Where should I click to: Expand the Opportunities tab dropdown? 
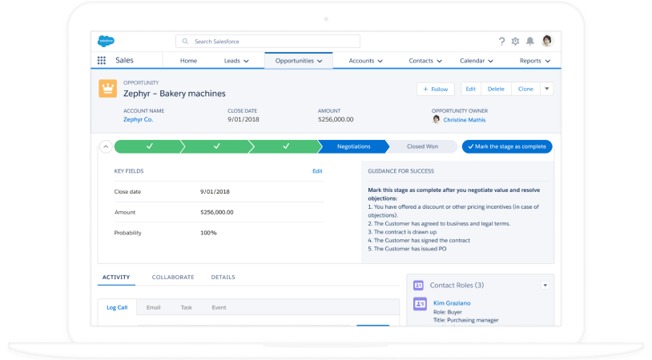point(320,61)
